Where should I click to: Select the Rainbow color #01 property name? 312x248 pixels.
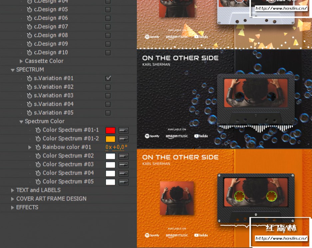(x=67, y=147)
